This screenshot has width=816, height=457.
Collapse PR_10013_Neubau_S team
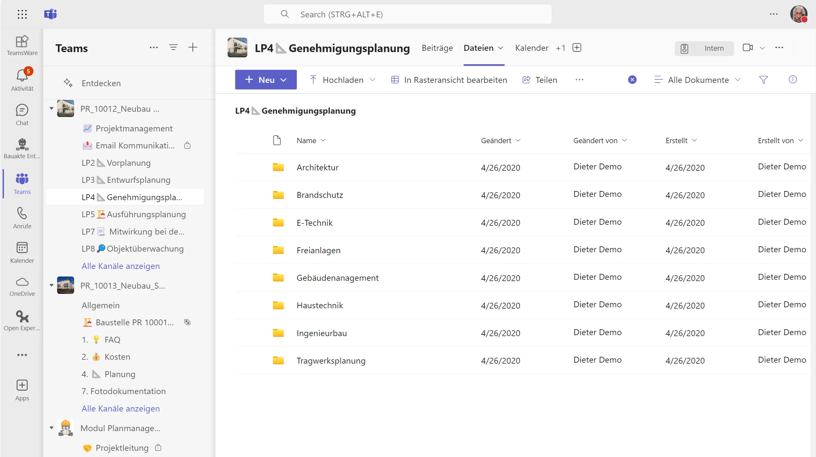[x=51, y=285]
